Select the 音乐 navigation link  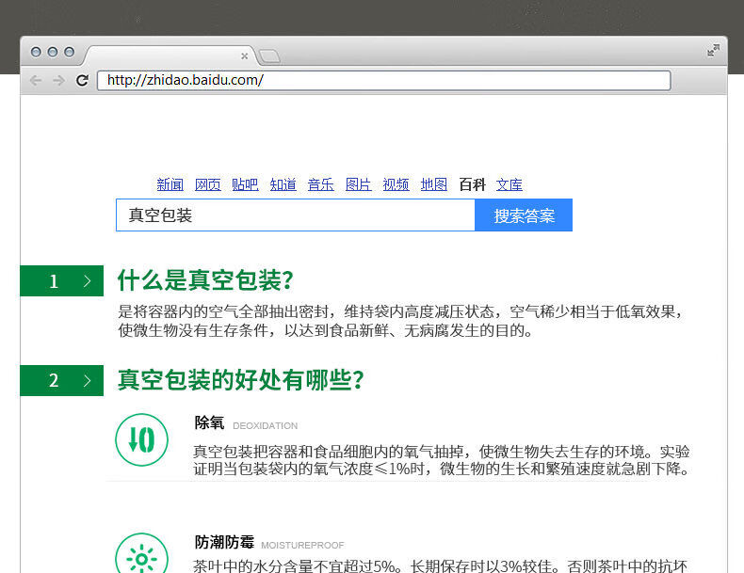[320, 184]
